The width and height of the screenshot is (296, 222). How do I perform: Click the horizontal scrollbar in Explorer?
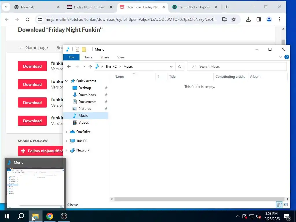[199, 199]
